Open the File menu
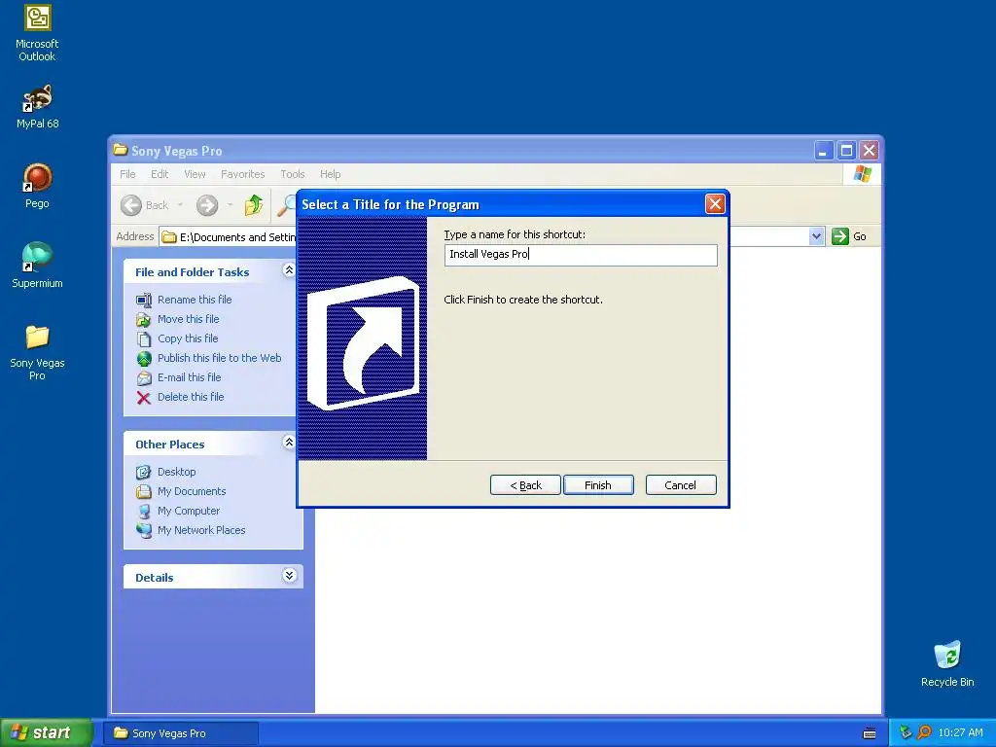 (127, 174)
